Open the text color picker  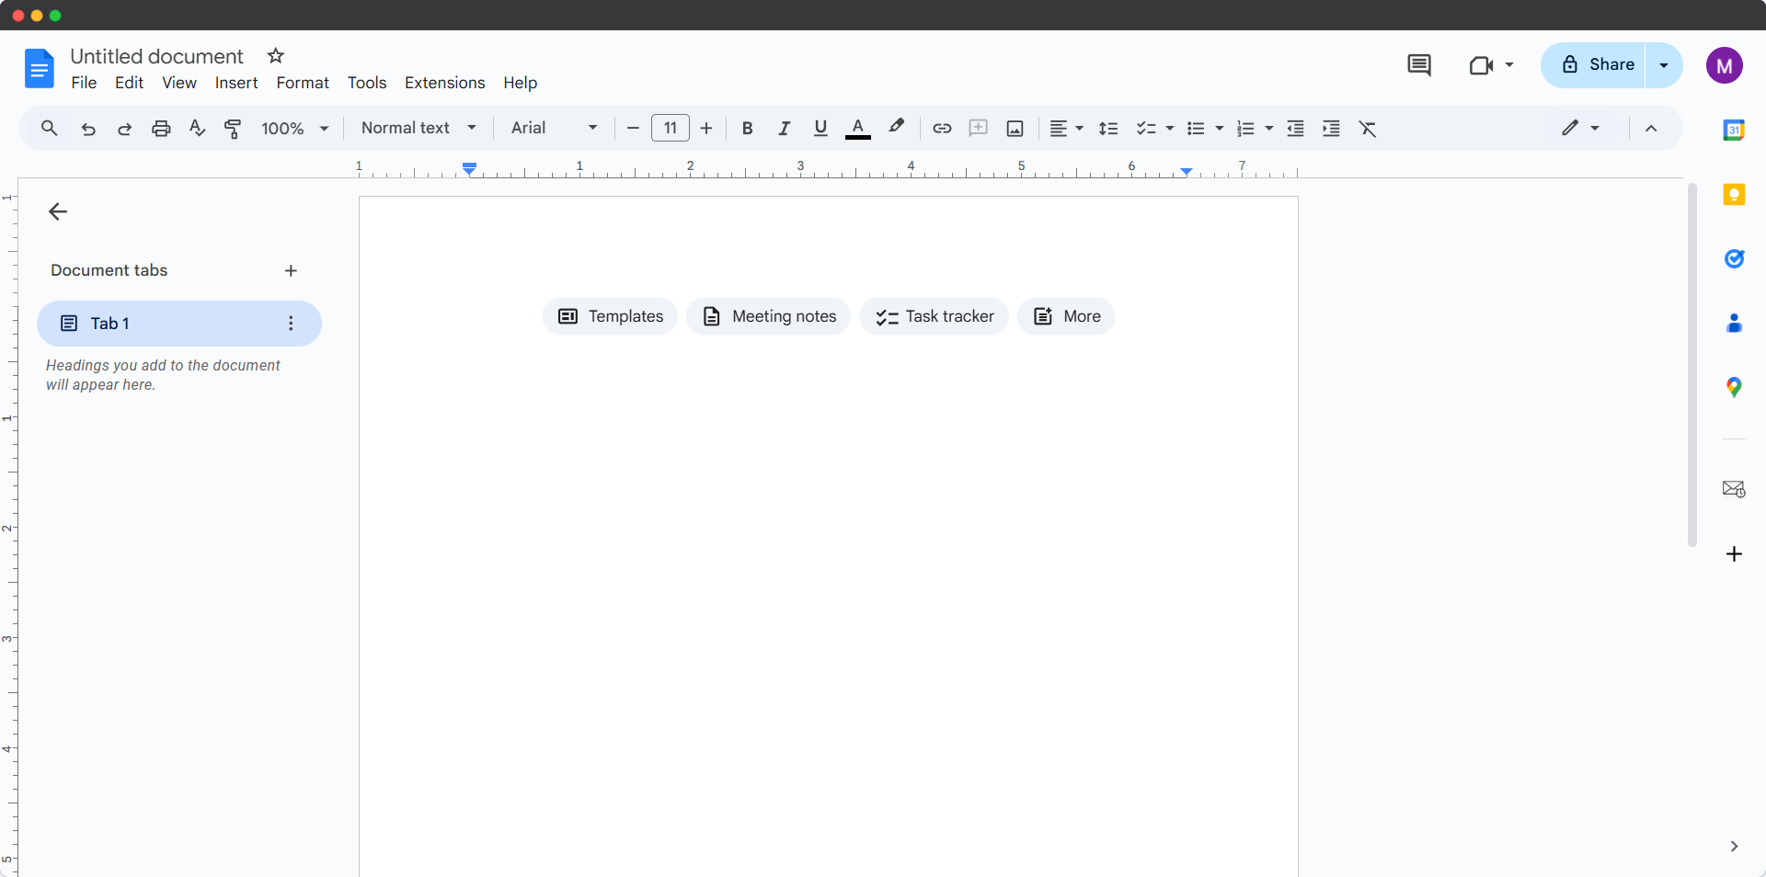857,128
